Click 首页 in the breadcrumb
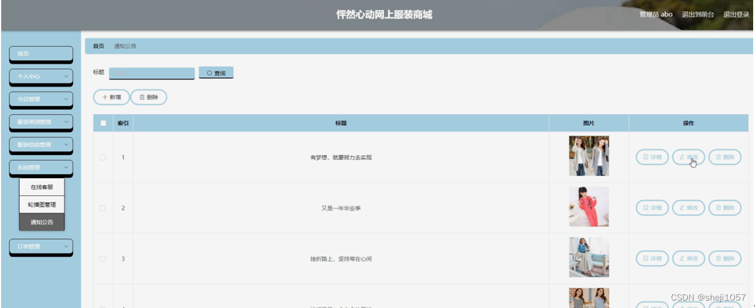Screen dimensions: 755x308 coord(99,46)
